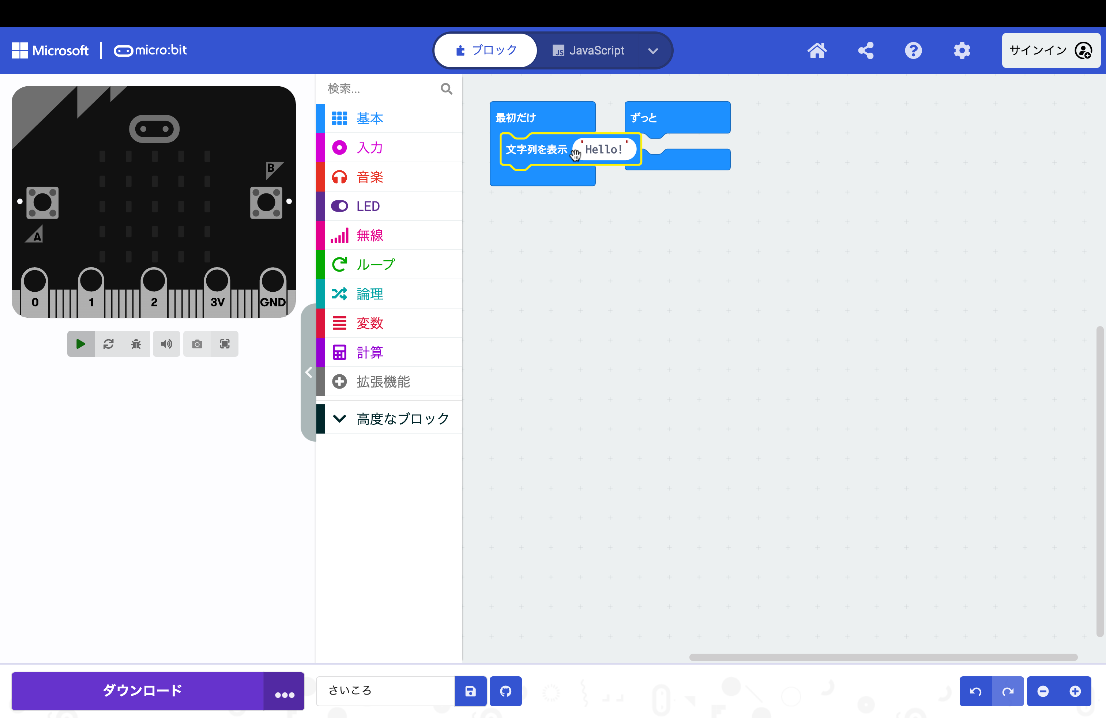Open the micro:bit logo link
The image size is (1106, 718).
point(150,50)
